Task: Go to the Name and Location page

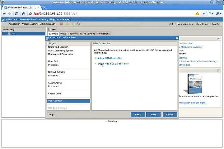Action: (58, 47)
